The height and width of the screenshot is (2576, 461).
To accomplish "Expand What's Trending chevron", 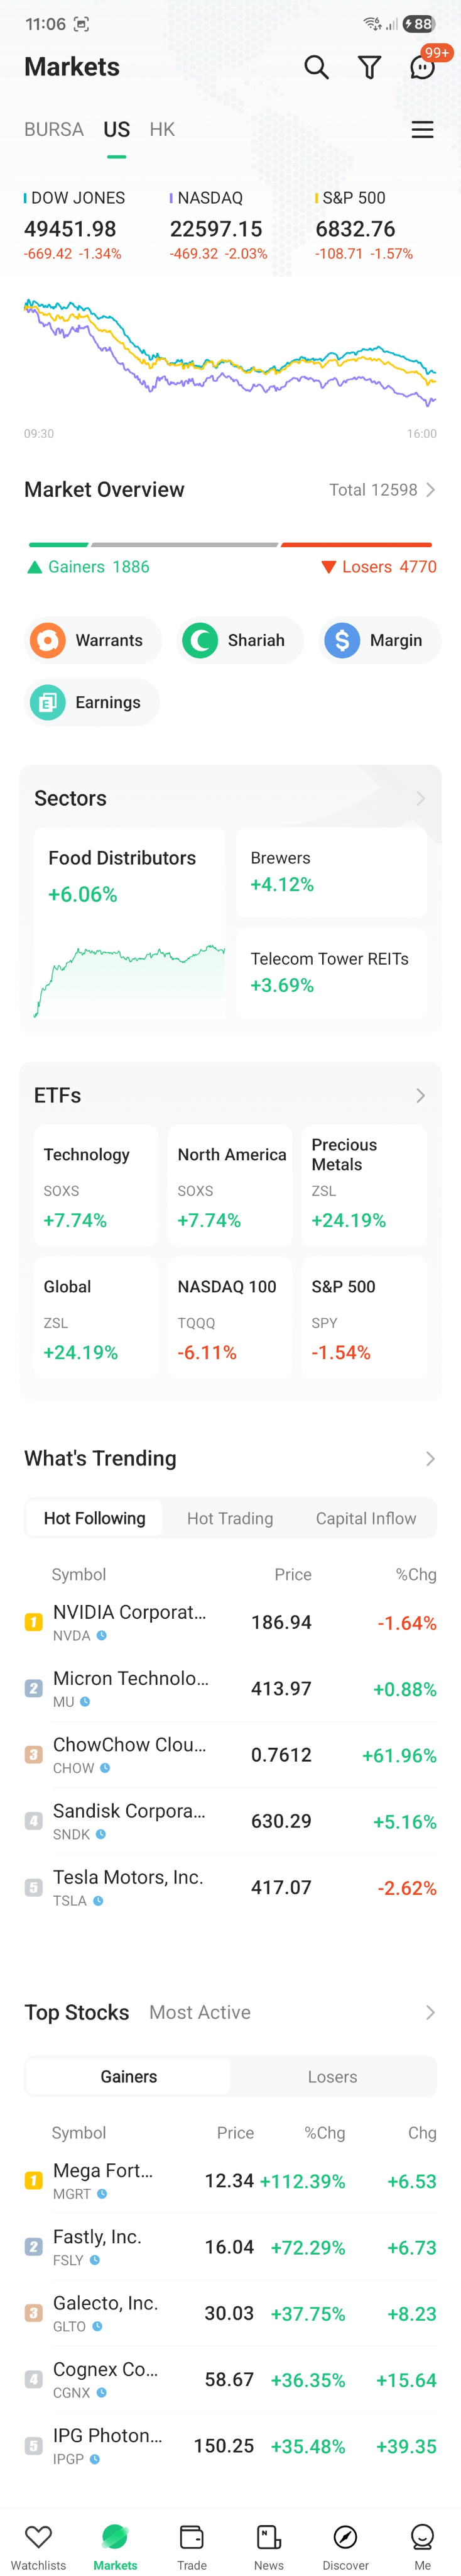I will (430, 1459).
